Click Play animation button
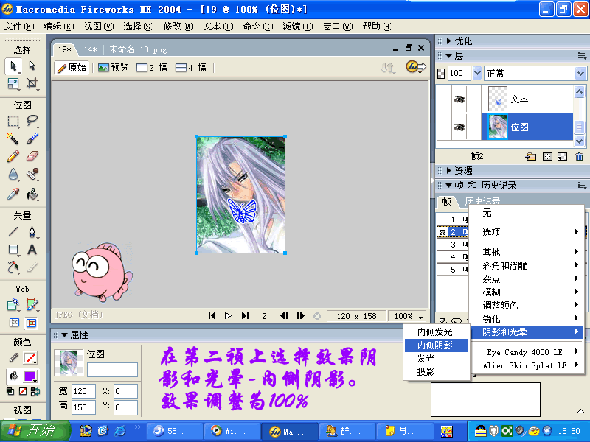This screenshot has width=590, height=442. (x=229, y=316)
